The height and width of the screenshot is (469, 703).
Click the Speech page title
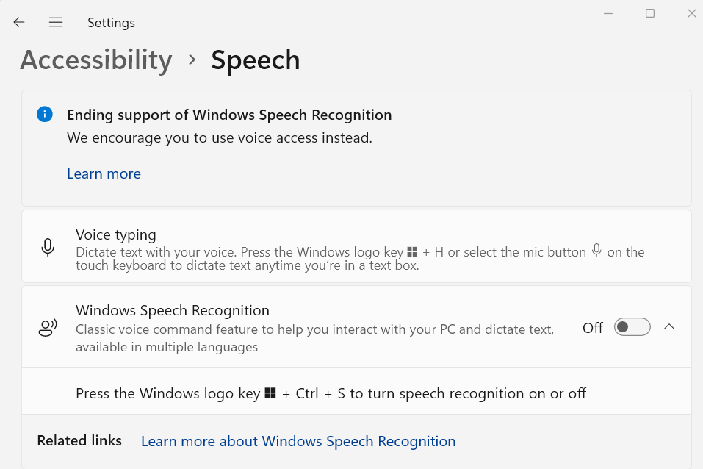tap(255, 60)
